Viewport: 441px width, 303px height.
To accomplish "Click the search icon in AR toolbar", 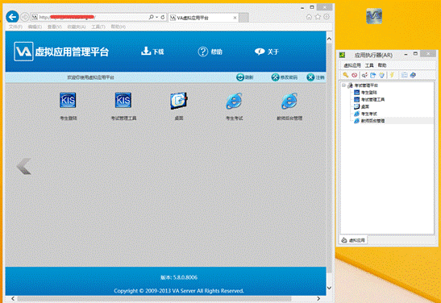I will [364, 75].
